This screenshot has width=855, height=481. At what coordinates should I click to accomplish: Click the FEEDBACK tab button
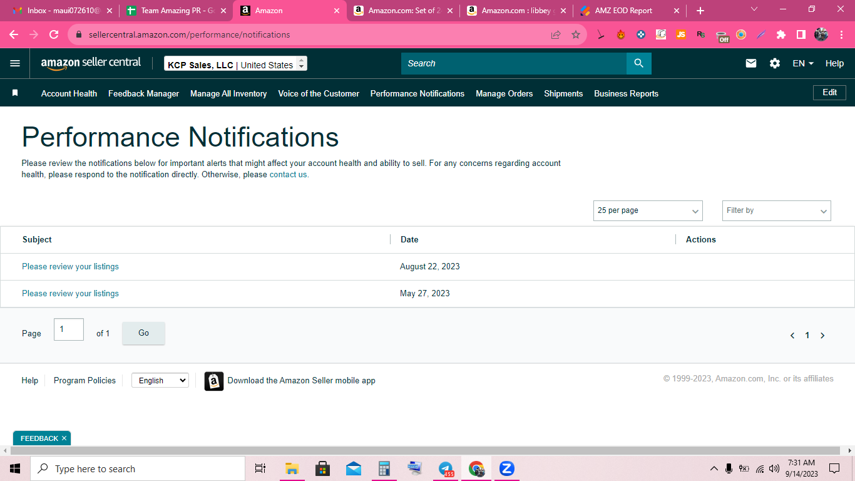tap(42, 438)
